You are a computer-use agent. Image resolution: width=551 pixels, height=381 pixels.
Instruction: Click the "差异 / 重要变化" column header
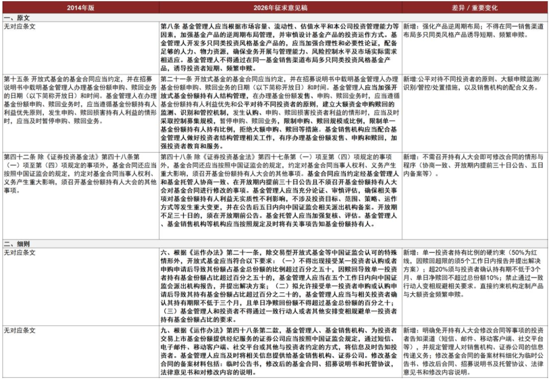coord(475,7)
